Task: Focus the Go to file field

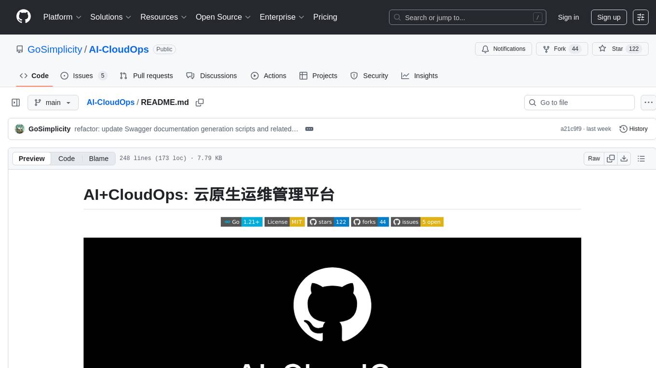Action: click(x=579, y=103)
